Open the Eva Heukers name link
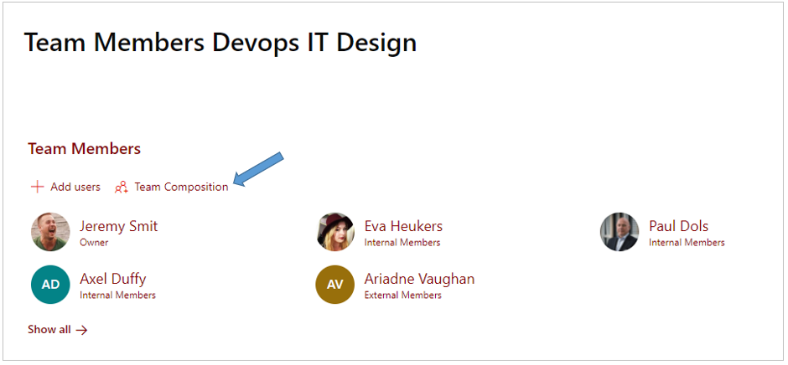 tap(403, 226)
